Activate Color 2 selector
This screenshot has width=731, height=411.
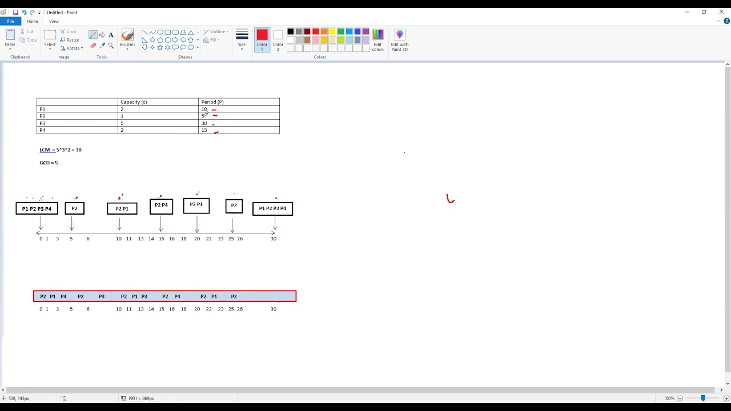[278, 40]
